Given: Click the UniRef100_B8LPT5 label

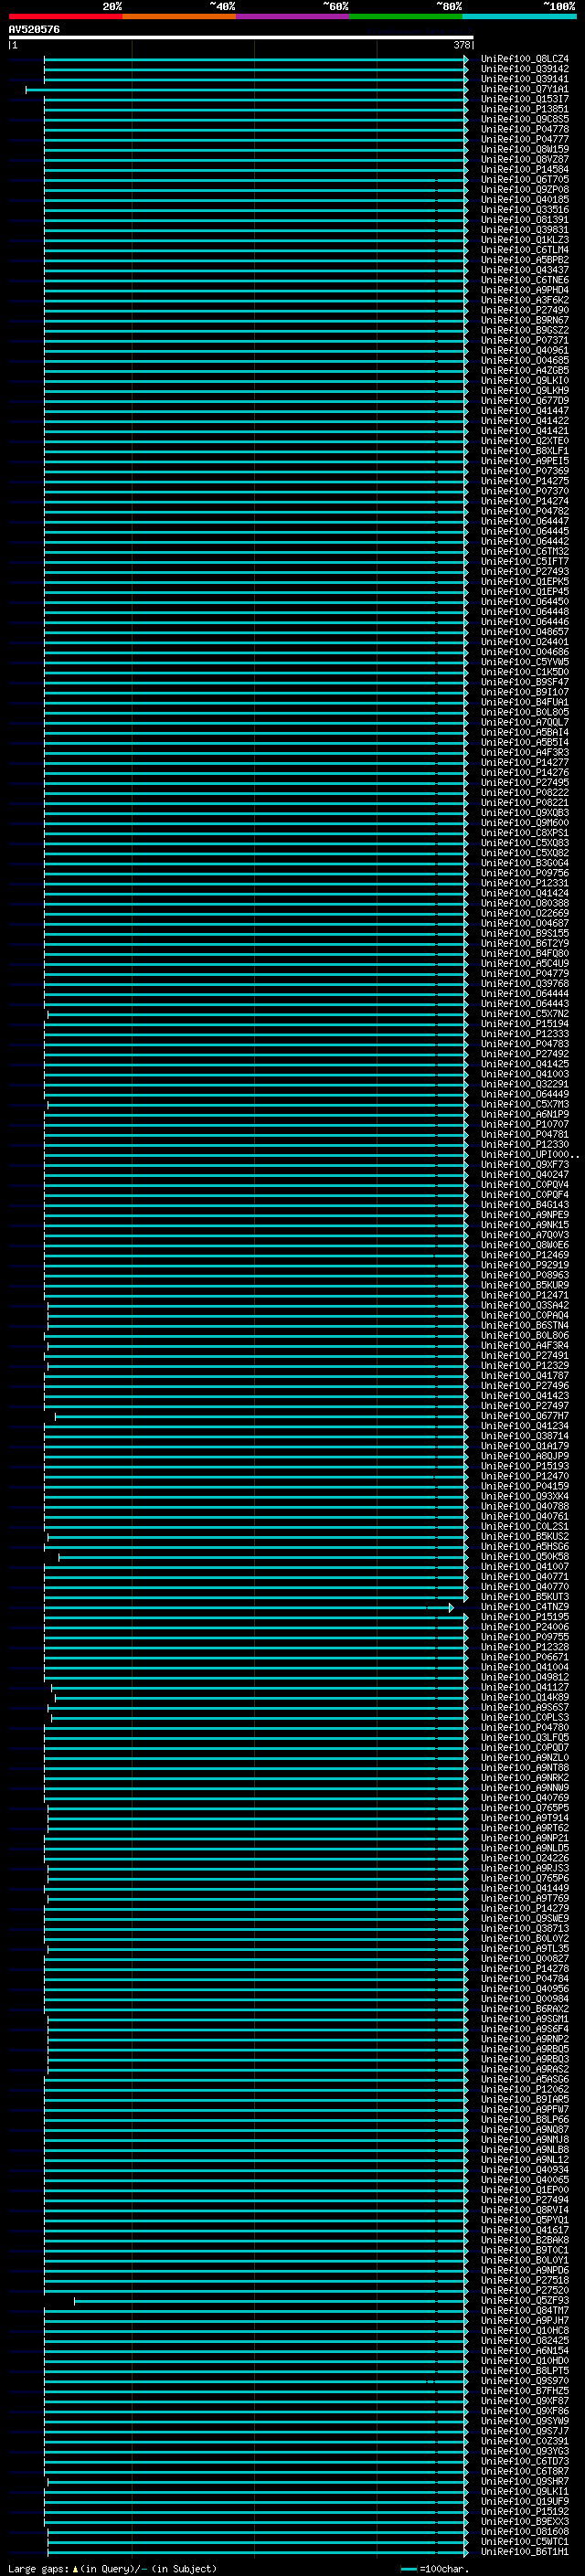Looking at the screenshot, I should [x=525, y=2370].
